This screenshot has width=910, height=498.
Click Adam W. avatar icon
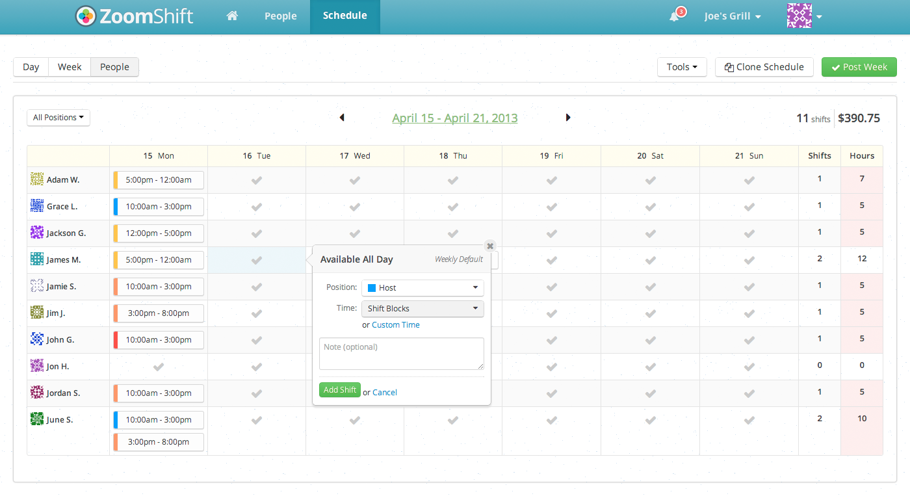coord(37,179)
